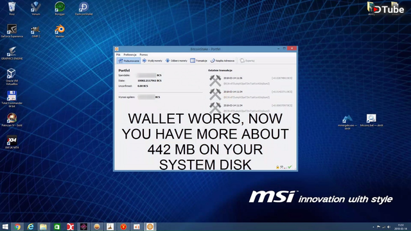This screenshot has width=411, height=231.
Task: Click the Ostatnie transakcje heading
Action: [x=220, y=71]
